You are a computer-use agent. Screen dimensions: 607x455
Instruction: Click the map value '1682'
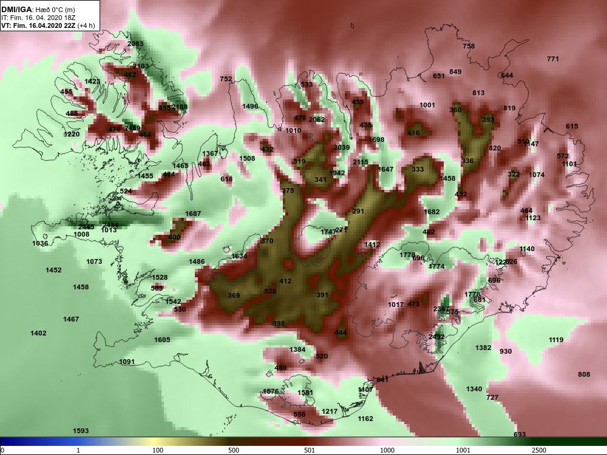432,212
